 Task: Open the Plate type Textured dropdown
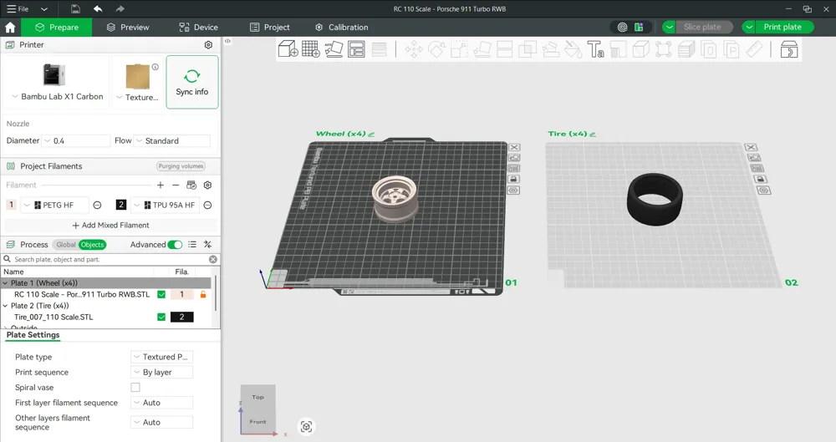161,357
